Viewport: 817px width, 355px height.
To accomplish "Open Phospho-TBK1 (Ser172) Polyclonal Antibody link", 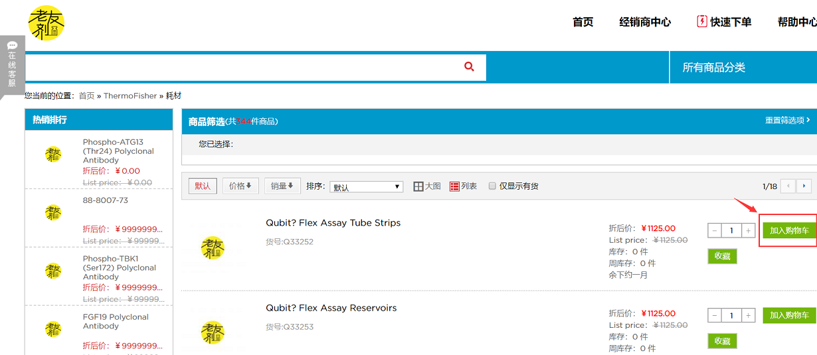I will (x=120, y=268).
